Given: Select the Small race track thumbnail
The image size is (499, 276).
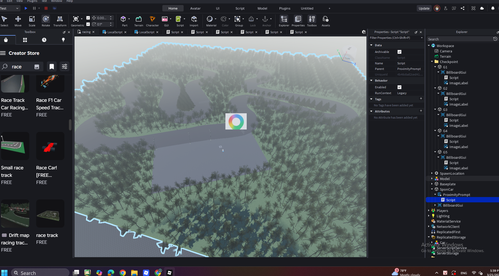Looking at the screenshot, I should click(15, 146).
